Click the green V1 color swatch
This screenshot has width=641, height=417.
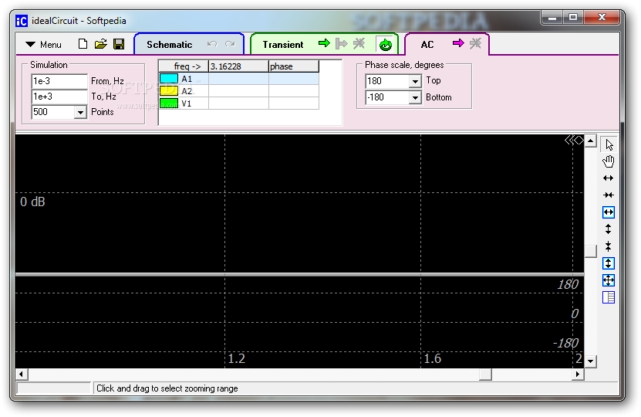[x=169, y=103]
